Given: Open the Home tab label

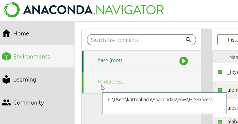Looking at the screenshot, I should pos(21,33).
